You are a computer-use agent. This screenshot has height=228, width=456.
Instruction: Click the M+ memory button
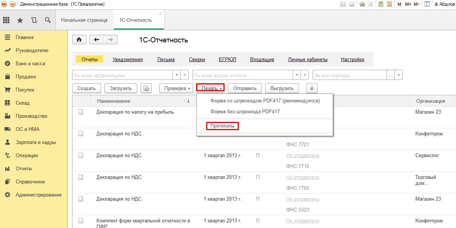[x=408, y=4]
